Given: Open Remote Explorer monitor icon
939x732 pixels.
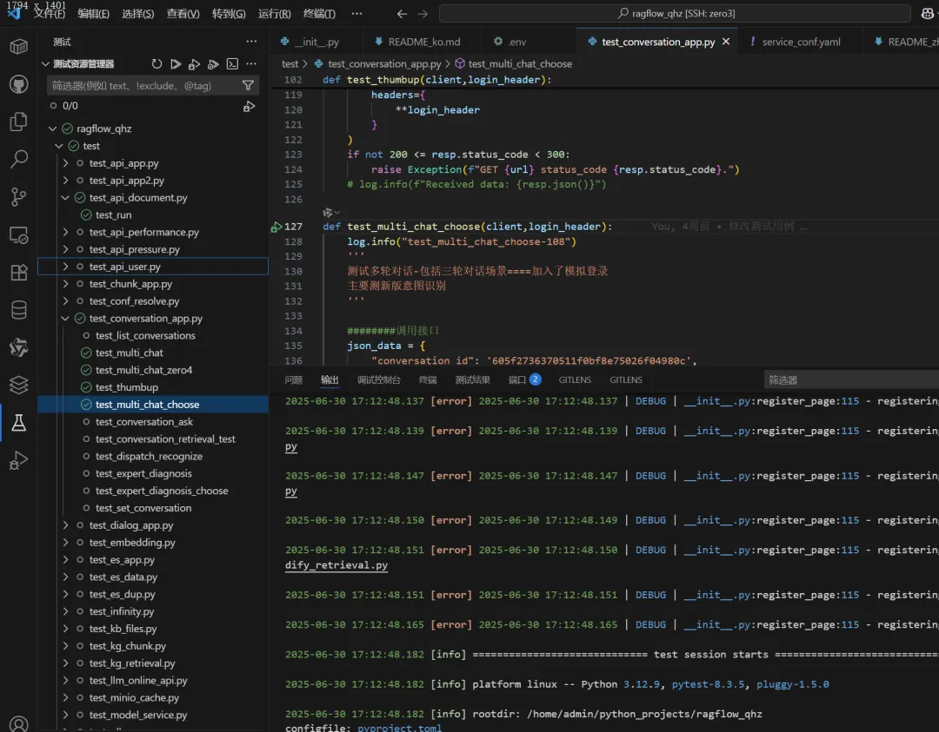Looking at the screenshot, I should coord(18,235).
